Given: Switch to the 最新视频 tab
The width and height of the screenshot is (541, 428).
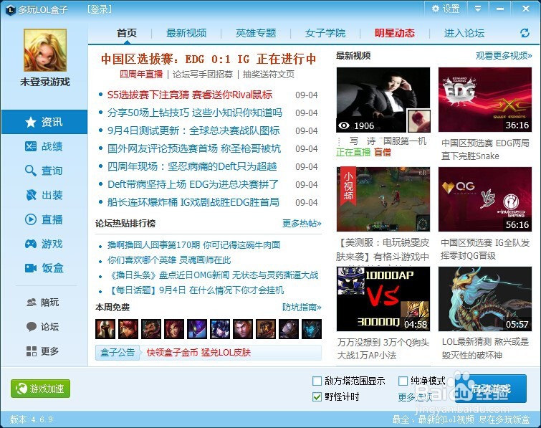Looking at the screenshot, I should coord(186,33).
